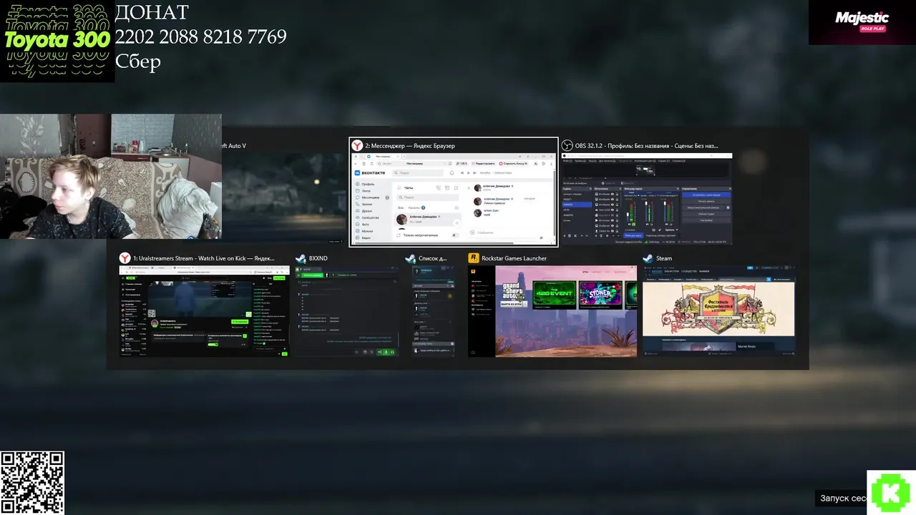Screen dimensions: 916x515
Task: Select the OBS 32.1.2 window preview
Action: pos(647,198)
